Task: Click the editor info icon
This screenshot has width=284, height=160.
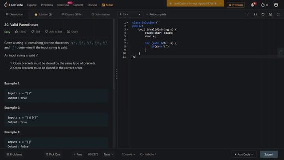Action: tap(248, 14)
